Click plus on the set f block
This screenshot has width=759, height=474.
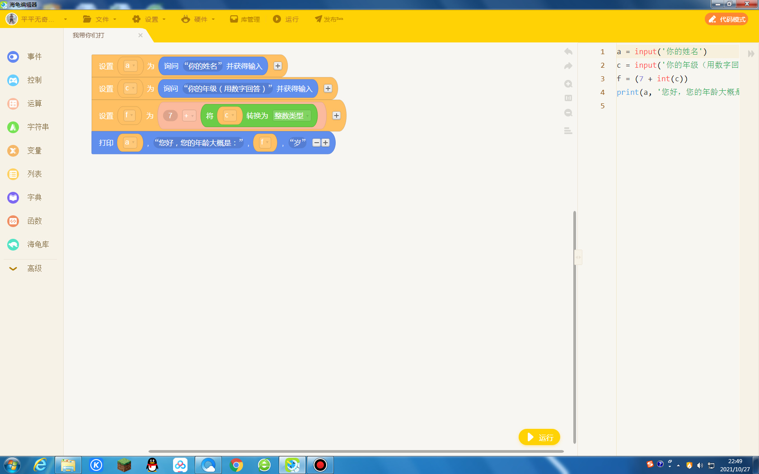click(337, 116)
